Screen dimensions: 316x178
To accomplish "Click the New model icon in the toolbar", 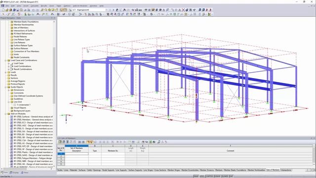I will click(x=3, y=10).
